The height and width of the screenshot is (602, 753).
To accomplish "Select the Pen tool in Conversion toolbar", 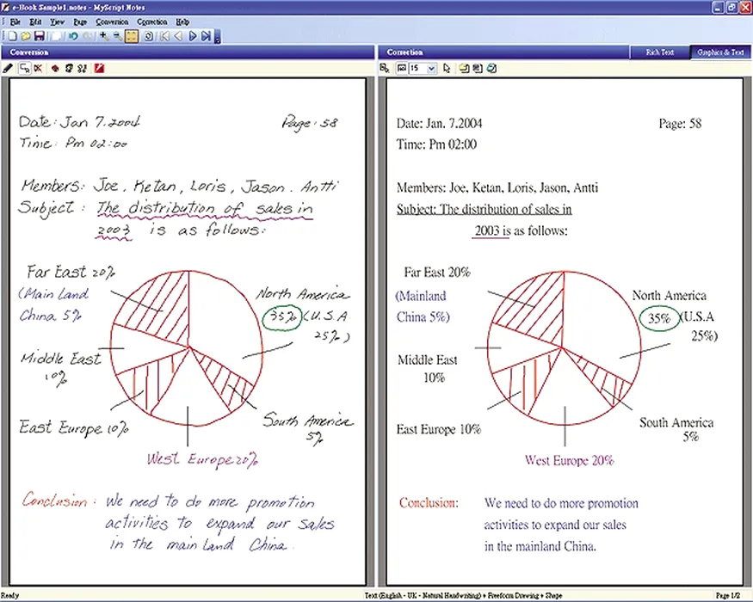I will (9, 68).
